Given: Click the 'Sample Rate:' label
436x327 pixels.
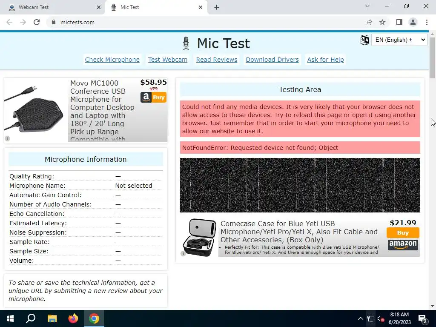Looking at the screenshot, I should click(x=29, y=242).
